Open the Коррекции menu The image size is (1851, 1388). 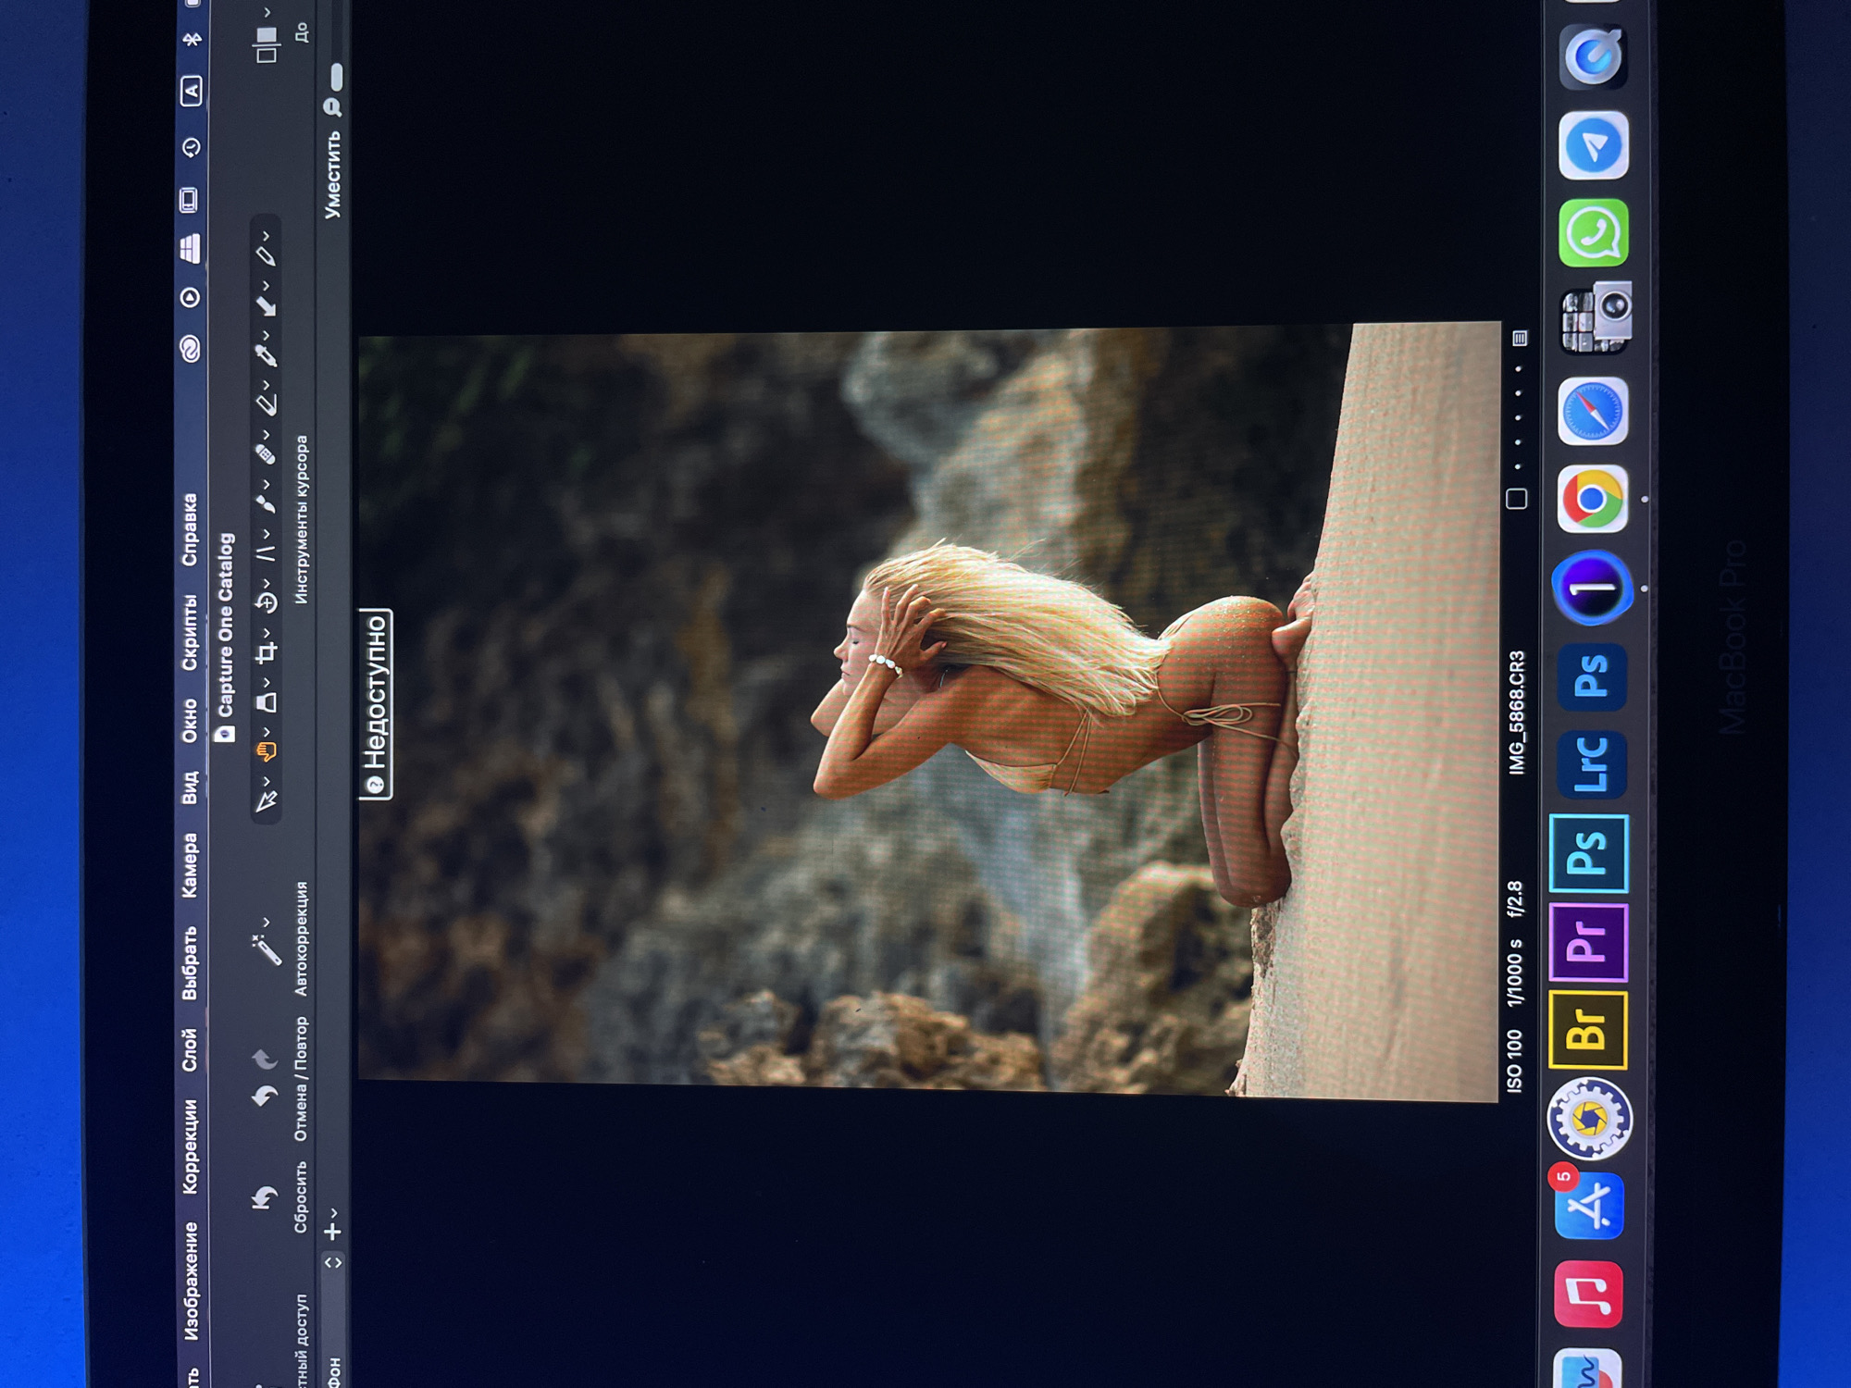click(191, 1146)
